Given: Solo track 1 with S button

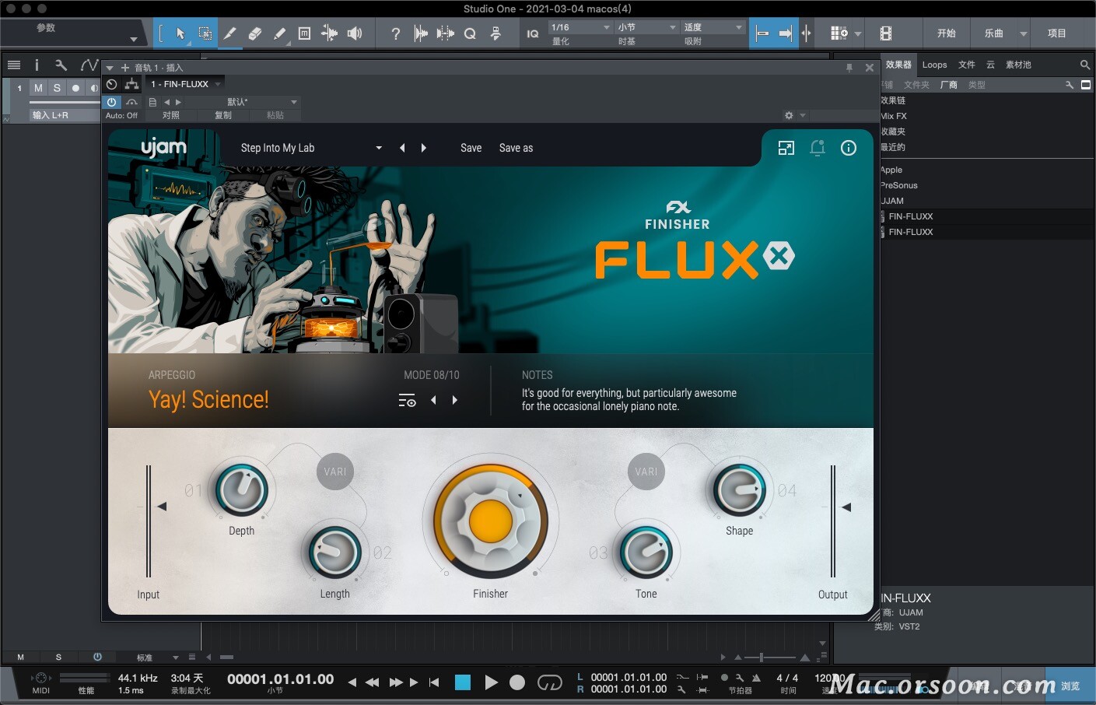Looking at the screenshot, I should [57, 88].
